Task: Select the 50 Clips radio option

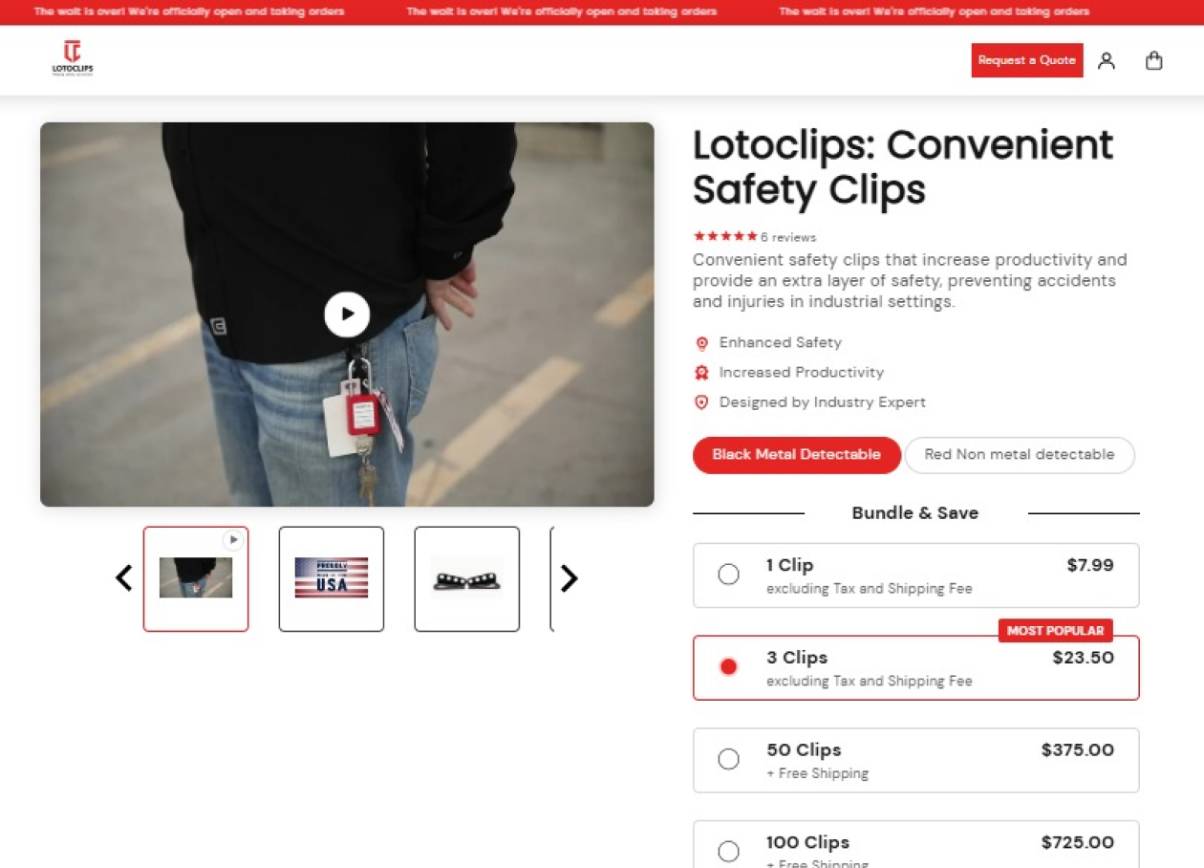Action: coord(728,759)
